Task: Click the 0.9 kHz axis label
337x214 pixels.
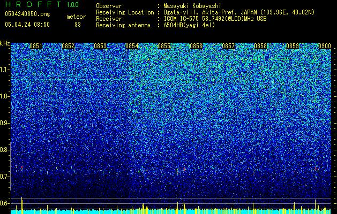Action: tap(5, 123)
